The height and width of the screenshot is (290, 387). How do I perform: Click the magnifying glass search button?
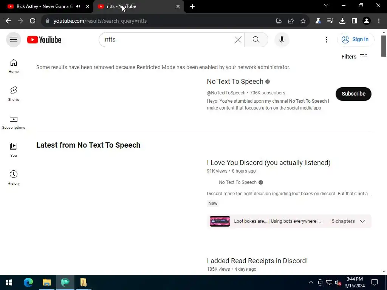256,39
